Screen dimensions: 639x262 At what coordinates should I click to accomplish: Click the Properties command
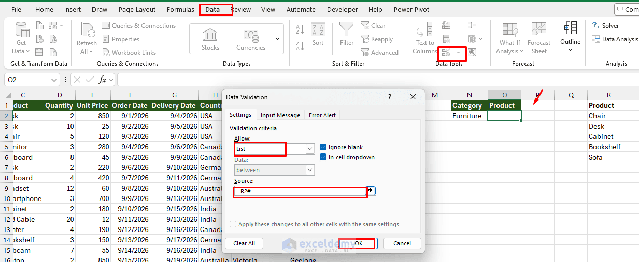120,39
